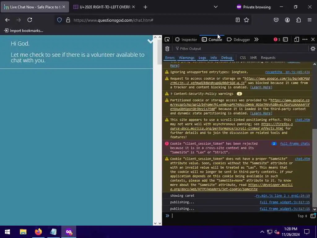The image size is (317, 238).
Task: Open the Windows Start menu
Action: point(7,232)
